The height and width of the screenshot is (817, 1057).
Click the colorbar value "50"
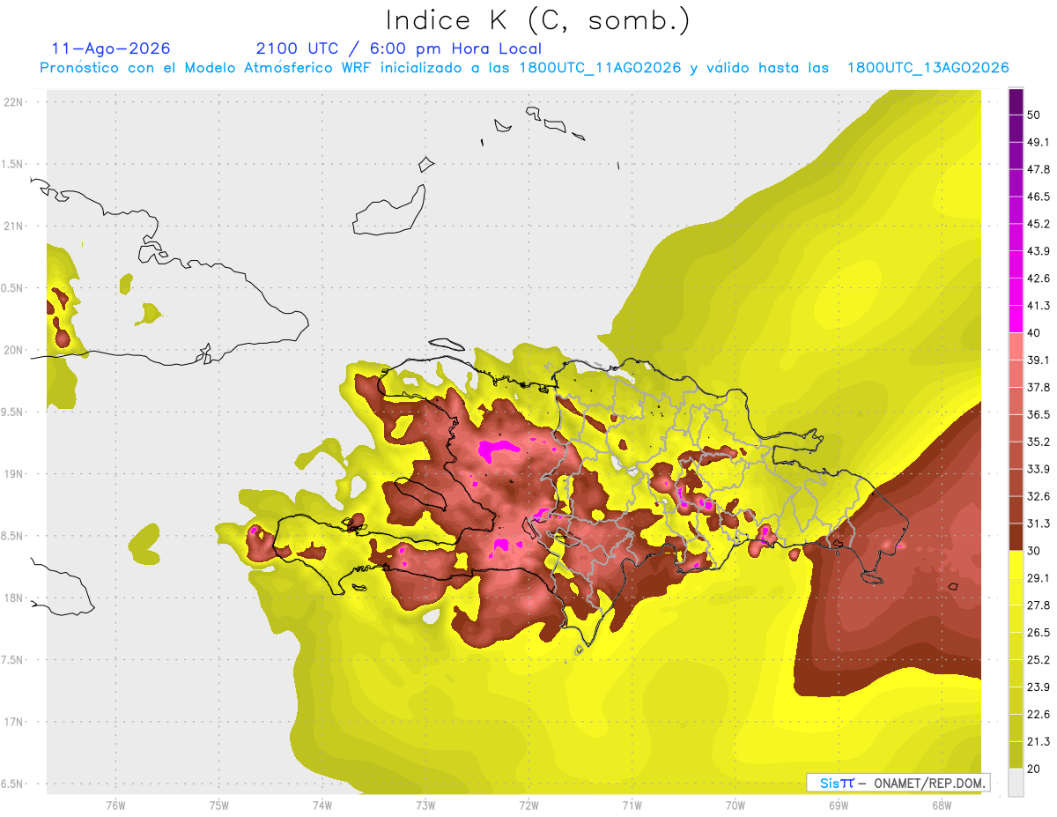coord(1034,115)
